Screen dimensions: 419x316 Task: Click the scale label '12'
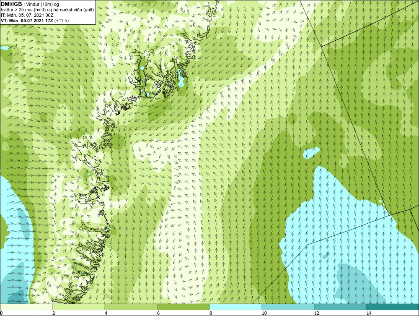(316, 313)
